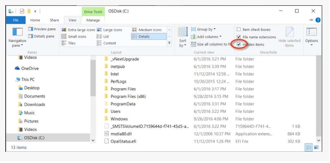330x163 pixels.
Task: Select the hidden ProgramData folder icon
Action: 106,104
